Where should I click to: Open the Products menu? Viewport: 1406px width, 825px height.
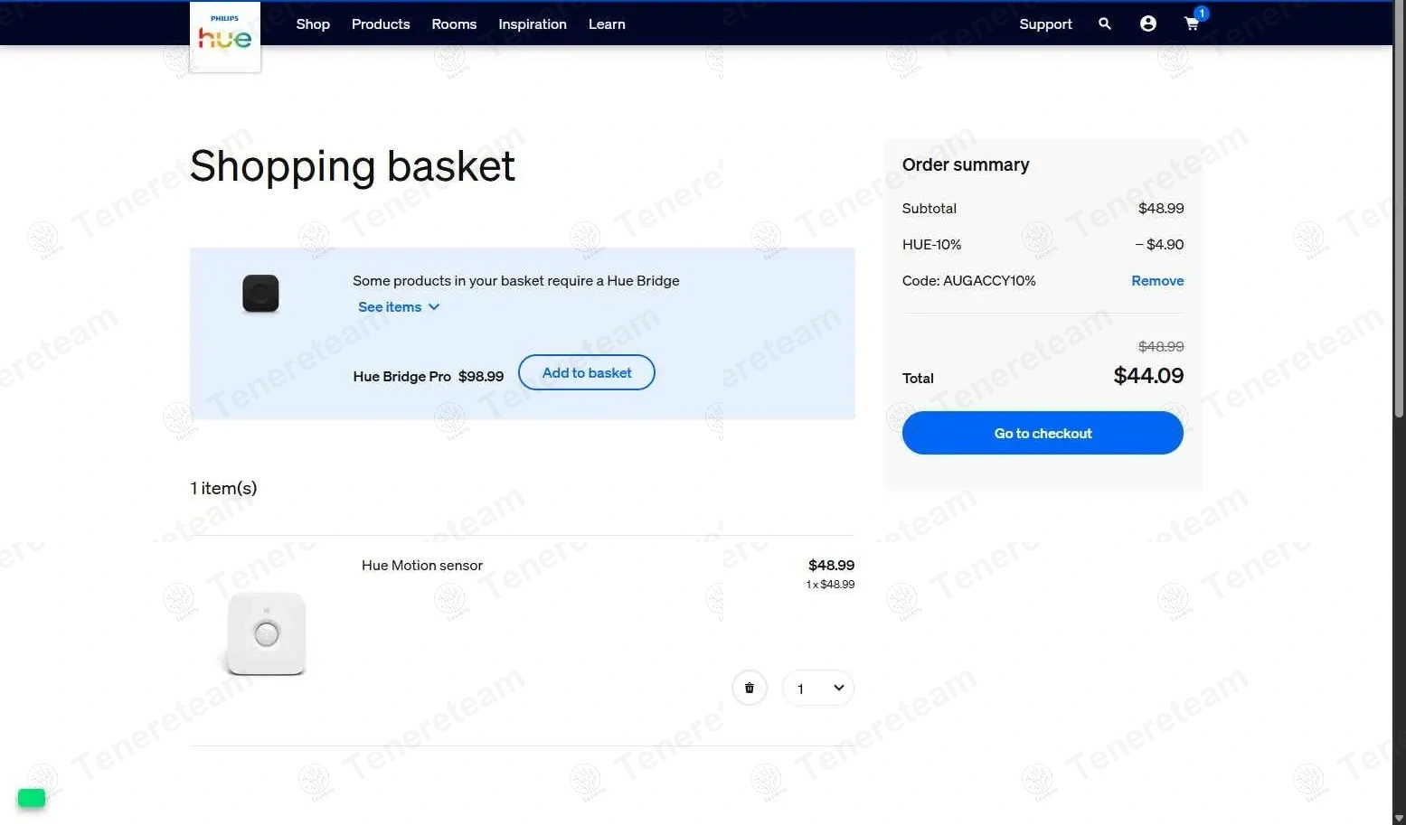(x=381, y=24)
